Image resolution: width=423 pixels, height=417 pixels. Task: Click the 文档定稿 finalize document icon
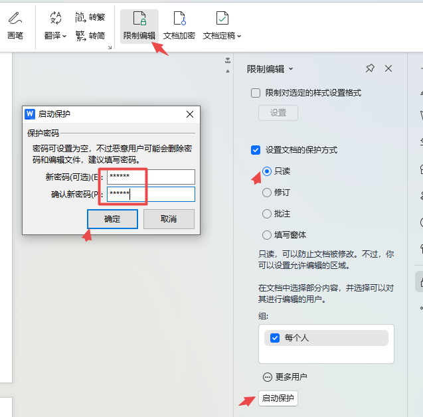(x=222, y=19)
